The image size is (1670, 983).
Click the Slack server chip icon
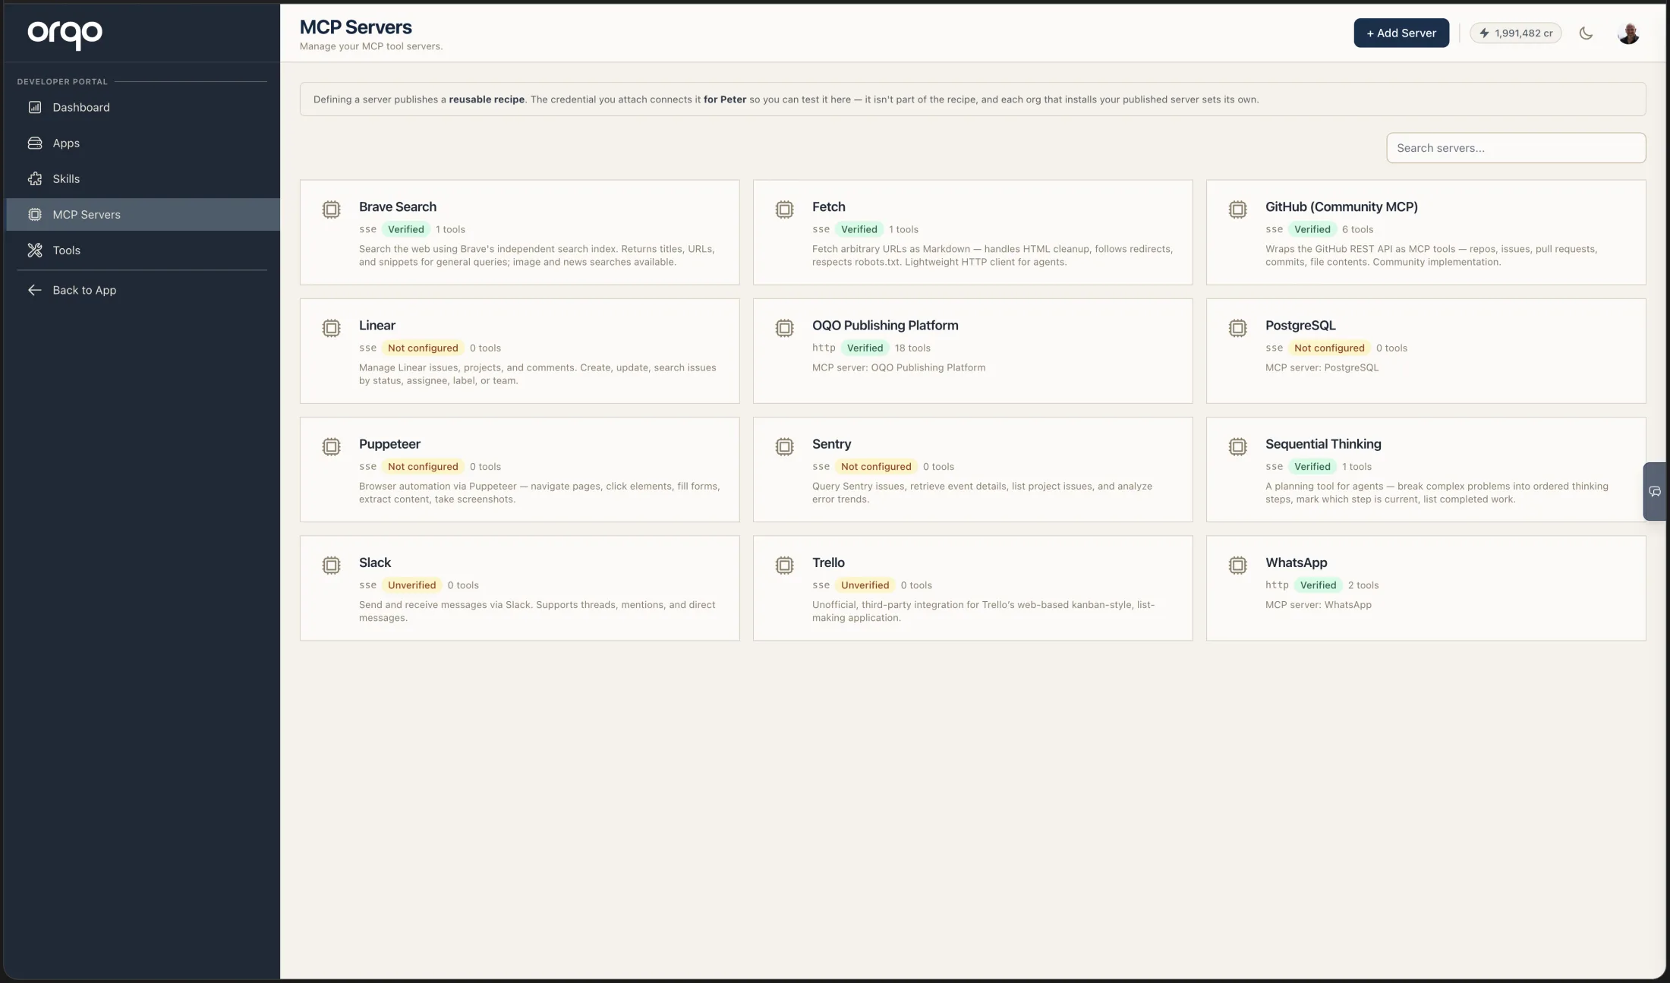[x=331, y=565]
